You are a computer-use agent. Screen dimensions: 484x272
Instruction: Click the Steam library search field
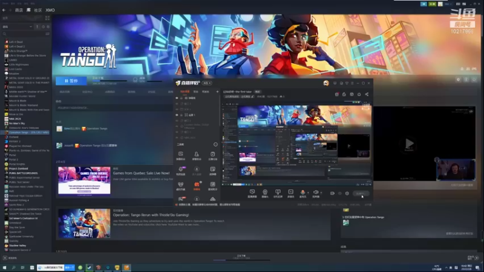tap(24, 34)
